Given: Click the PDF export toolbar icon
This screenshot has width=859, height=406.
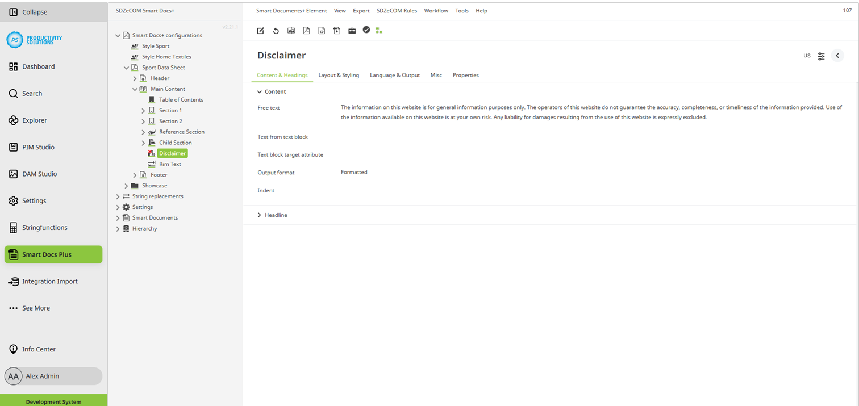Looking at the screenshot, I should click(306, 31).
